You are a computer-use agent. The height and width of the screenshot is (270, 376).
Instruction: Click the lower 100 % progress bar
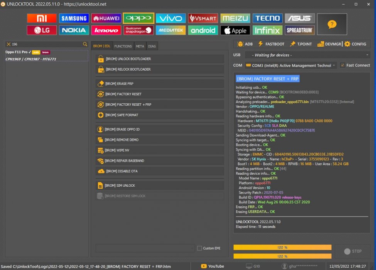point(282,256)
